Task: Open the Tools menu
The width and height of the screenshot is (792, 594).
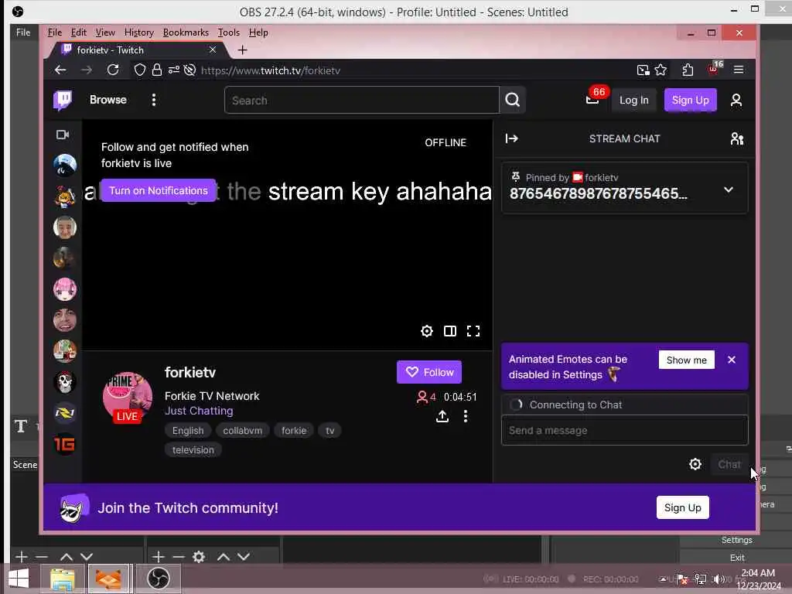Action: tap(229, 32)
